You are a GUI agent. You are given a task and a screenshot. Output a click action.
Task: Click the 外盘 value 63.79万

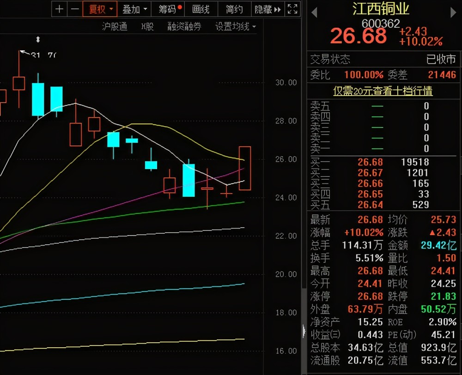[365, 309]
